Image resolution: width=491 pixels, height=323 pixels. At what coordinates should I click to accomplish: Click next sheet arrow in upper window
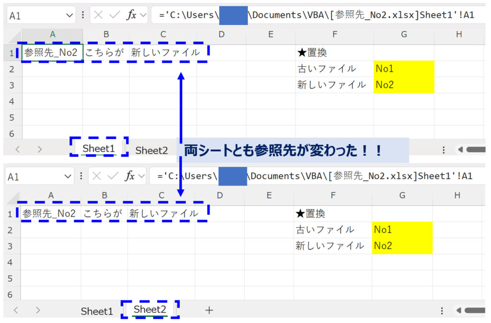click(x=39, y=150)
